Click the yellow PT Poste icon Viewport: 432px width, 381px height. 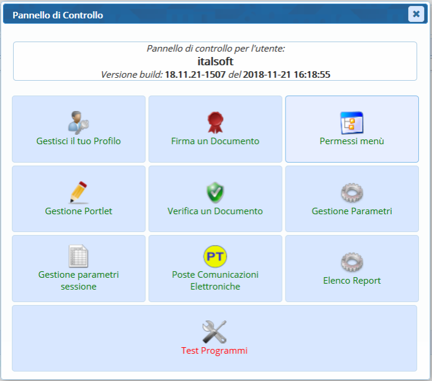pos(215,256)
